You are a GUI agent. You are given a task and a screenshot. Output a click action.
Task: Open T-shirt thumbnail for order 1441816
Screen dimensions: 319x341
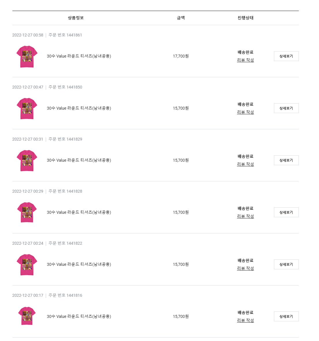(x=27, y=316)
